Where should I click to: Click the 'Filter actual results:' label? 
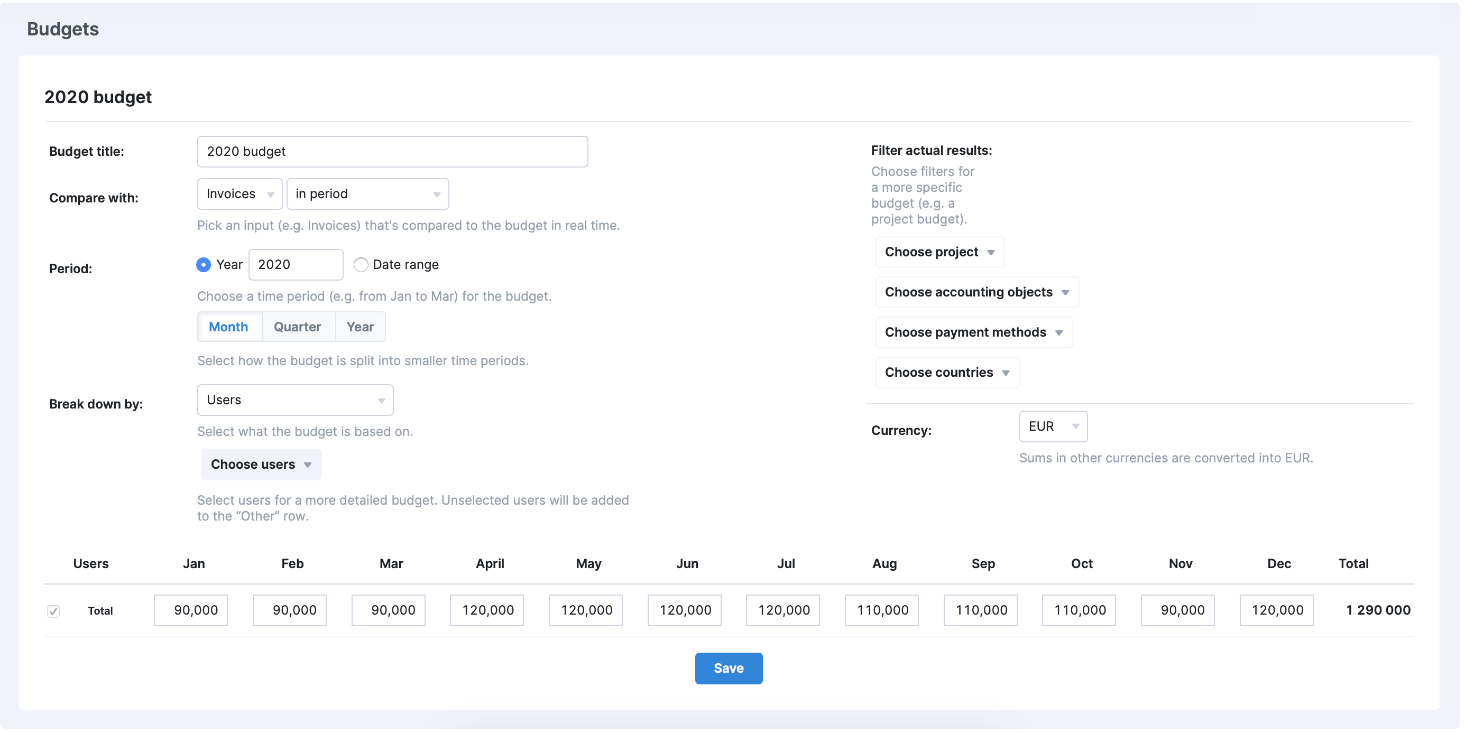tap(932, 150)
